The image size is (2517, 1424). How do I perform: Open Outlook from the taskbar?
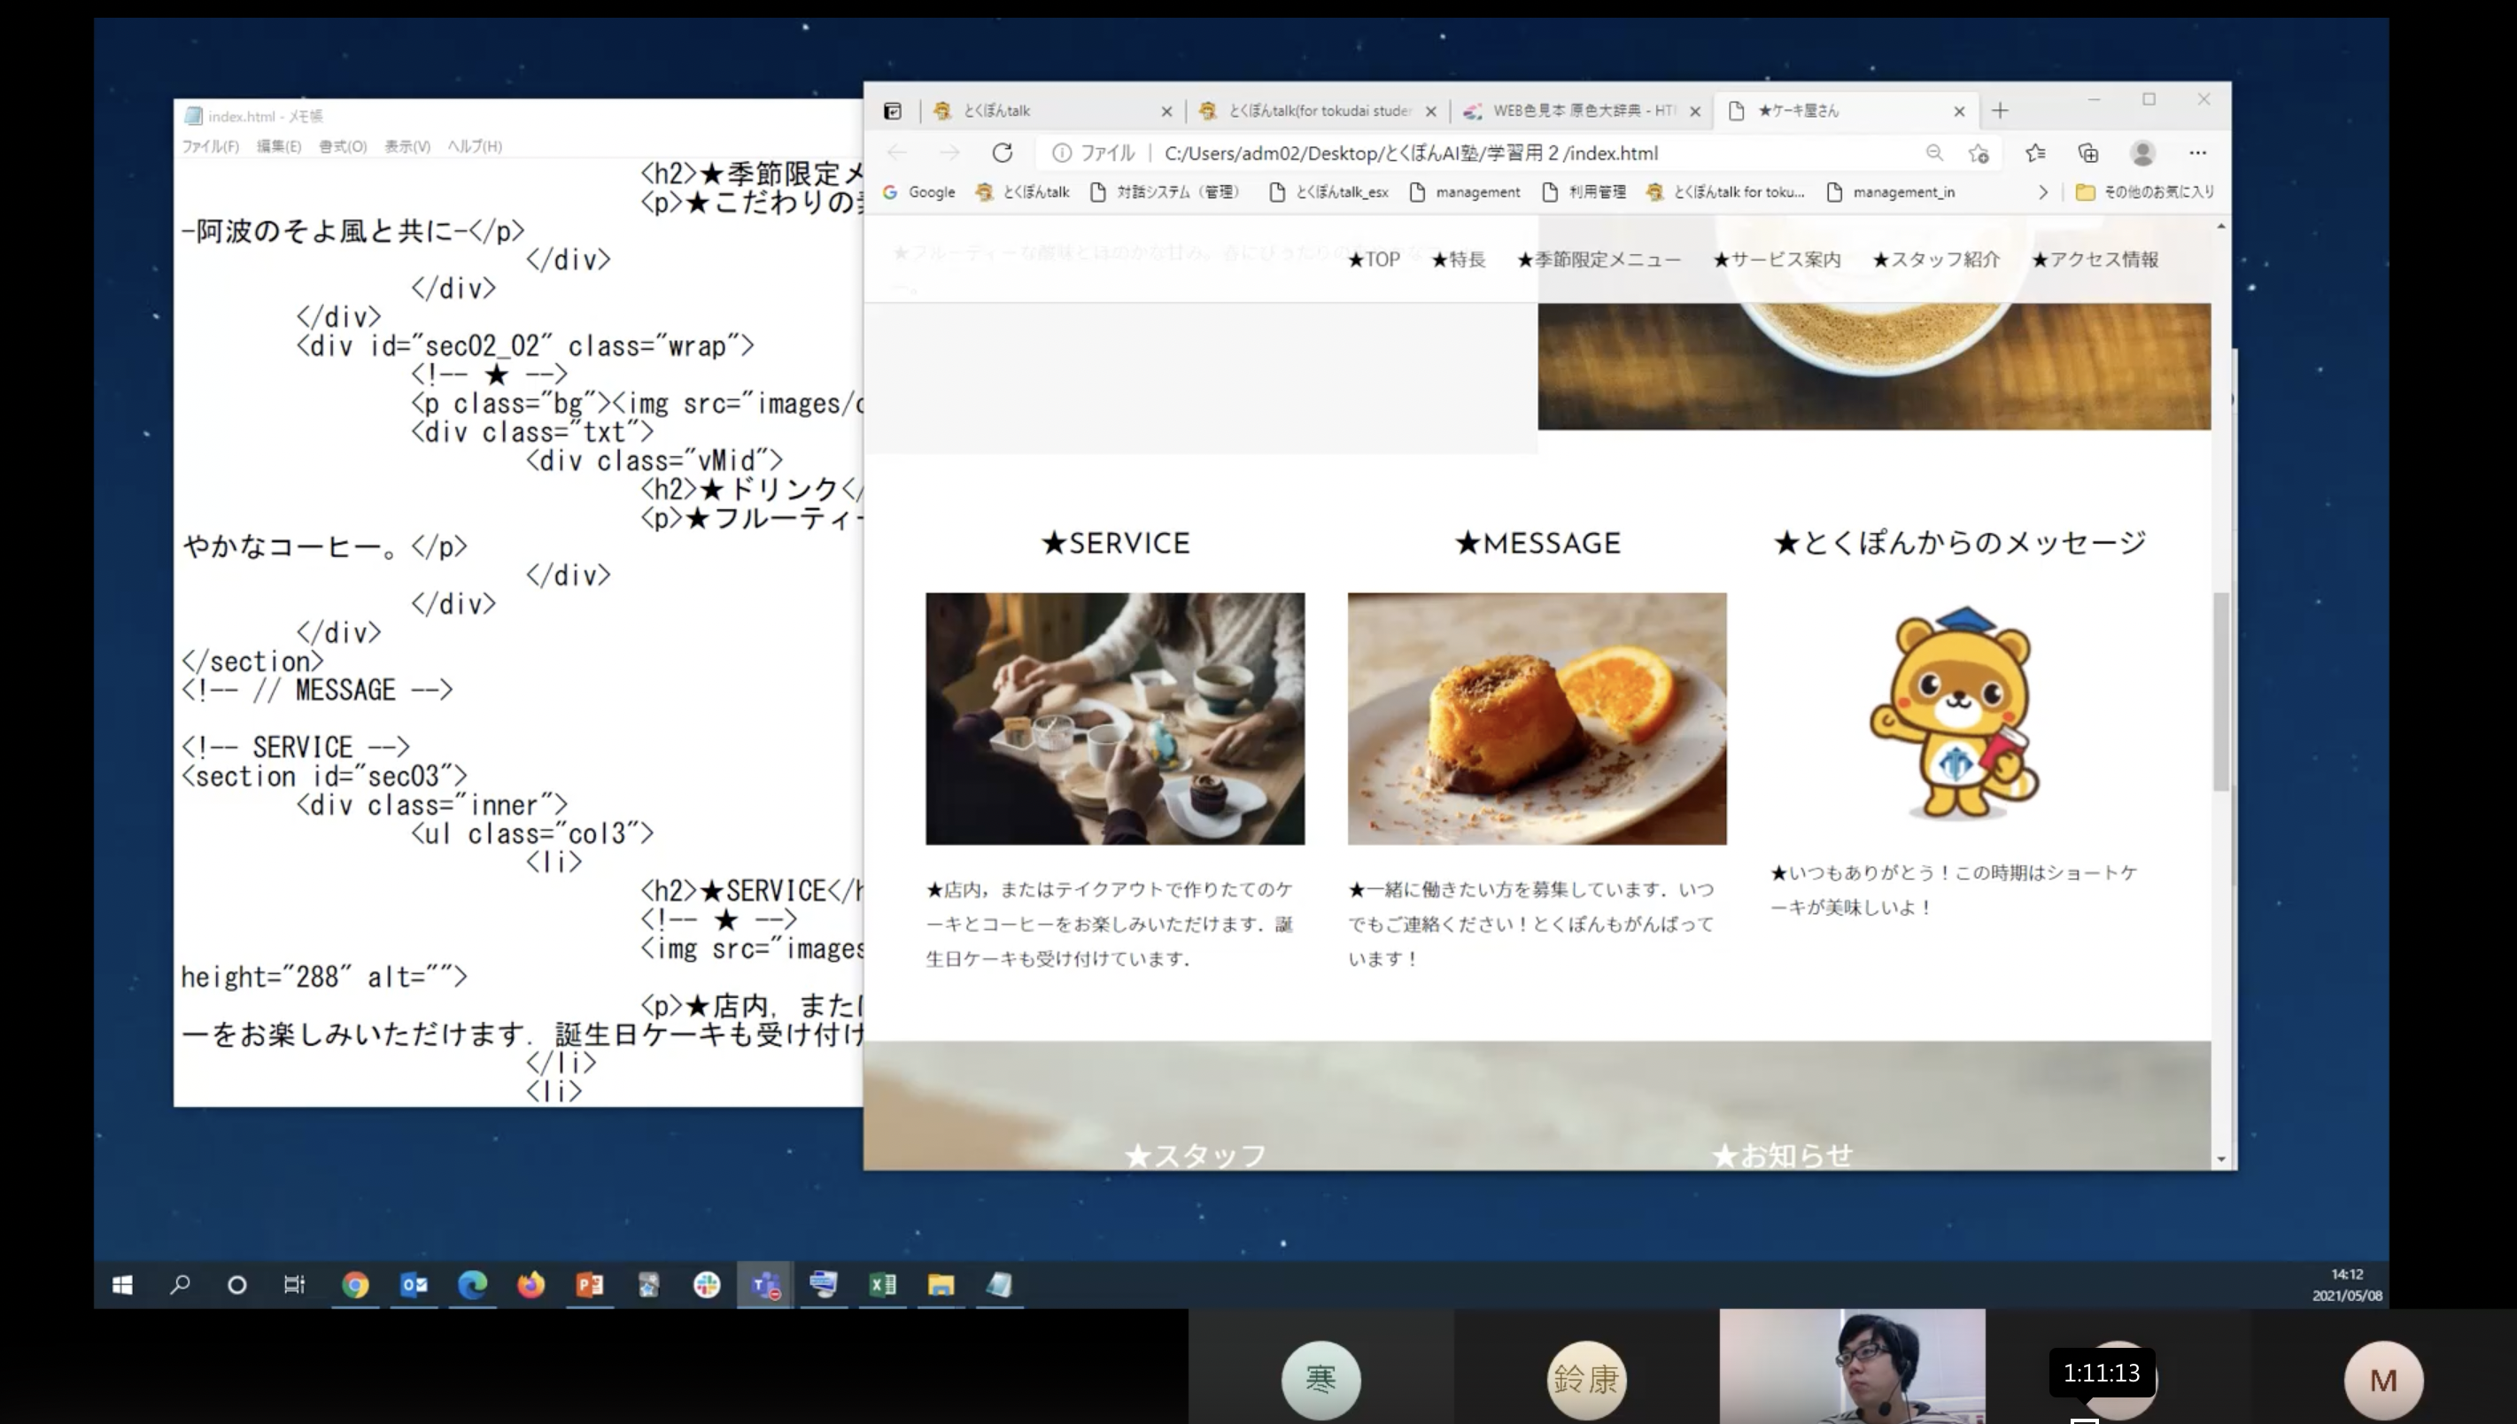pyautogui.click(x=414, y=1284)
